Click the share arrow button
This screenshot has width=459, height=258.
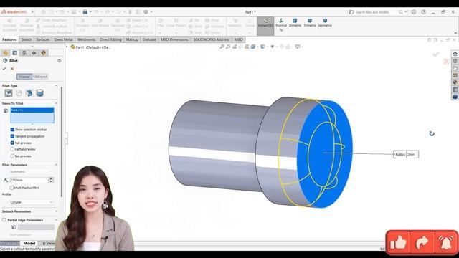pyautogui.click(x=422, y=242)
